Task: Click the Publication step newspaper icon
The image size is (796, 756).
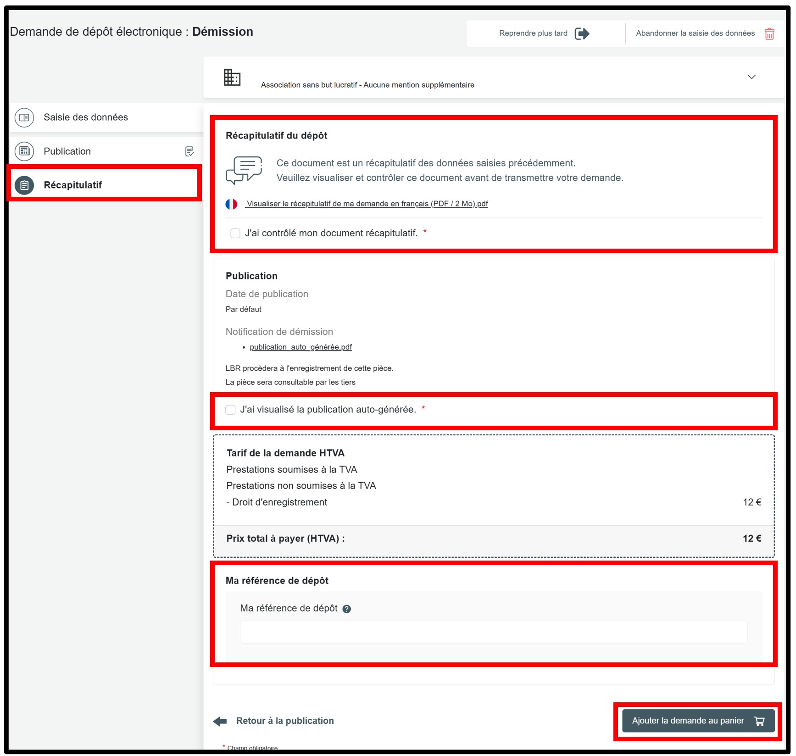Action: tap(24, 151)
